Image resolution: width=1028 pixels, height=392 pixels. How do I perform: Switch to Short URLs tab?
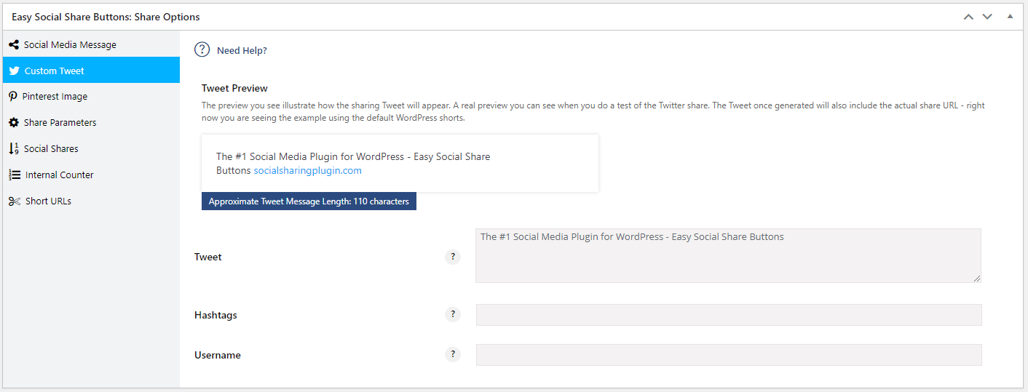click(48, 201)
